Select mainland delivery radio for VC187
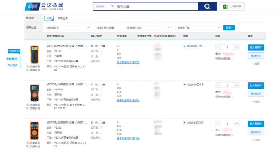Viewport: 280px width, 156px height. pos(184,46)
